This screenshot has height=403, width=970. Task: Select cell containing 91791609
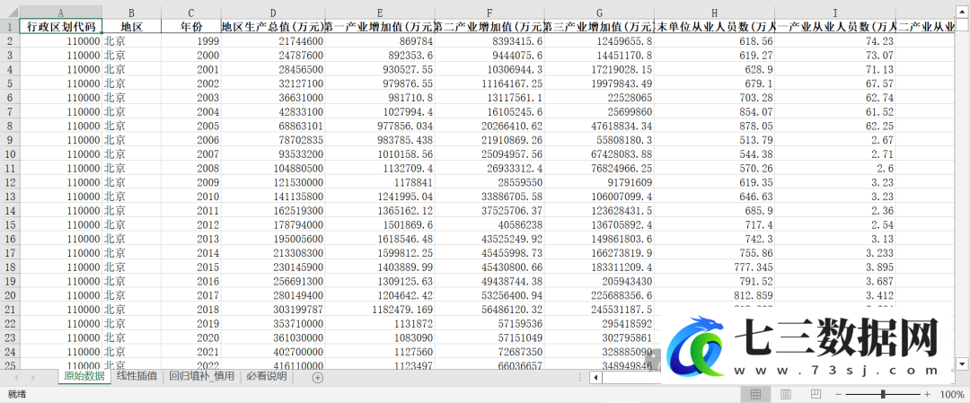click(599, 182)
